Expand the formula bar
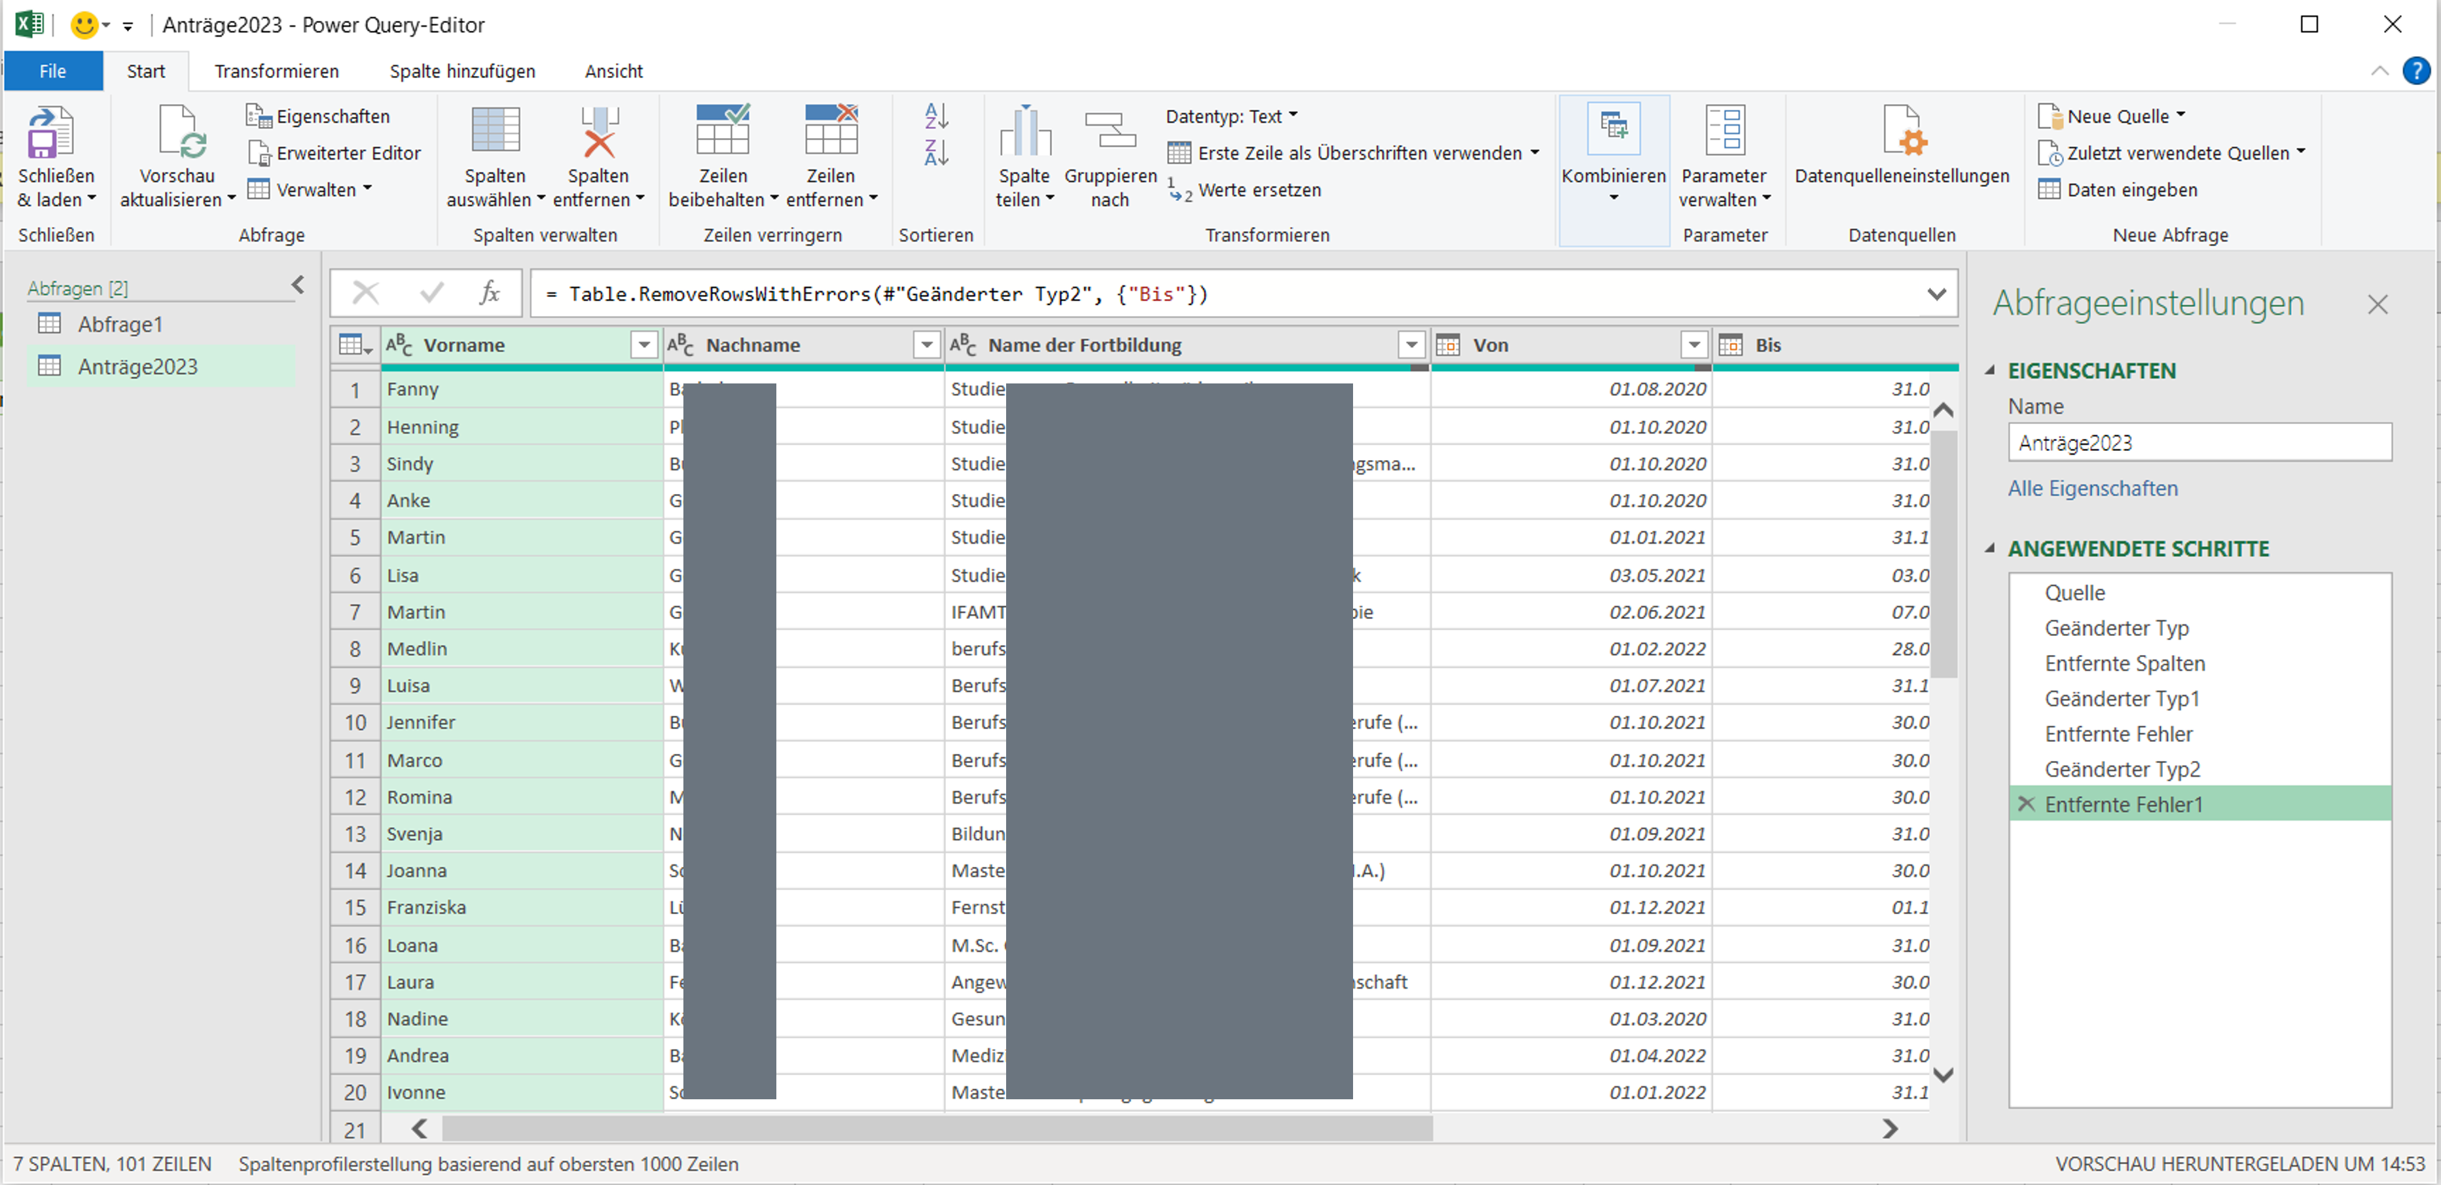 [x=1937, y=294]
